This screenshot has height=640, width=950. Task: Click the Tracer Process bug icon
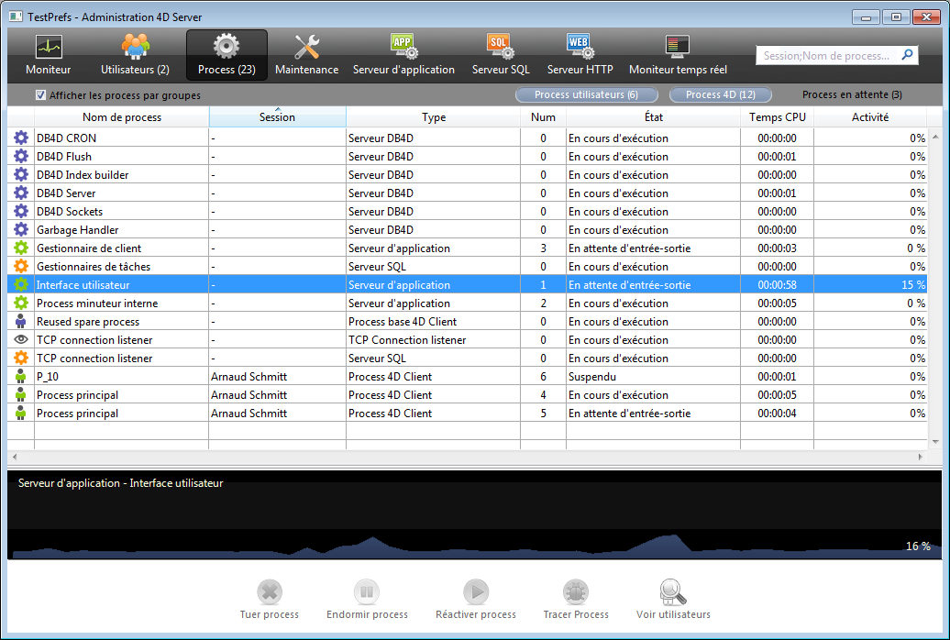pos(576,592)
